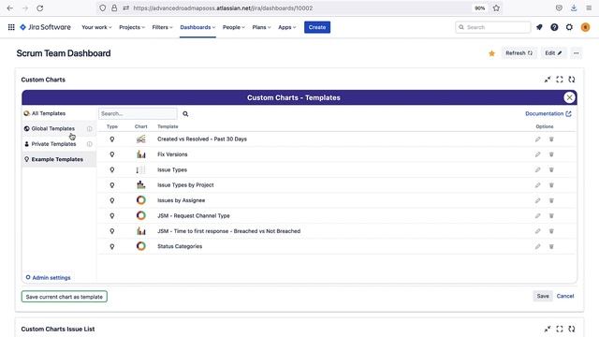Expand the Your work dropdown

(x=96, y=27)
